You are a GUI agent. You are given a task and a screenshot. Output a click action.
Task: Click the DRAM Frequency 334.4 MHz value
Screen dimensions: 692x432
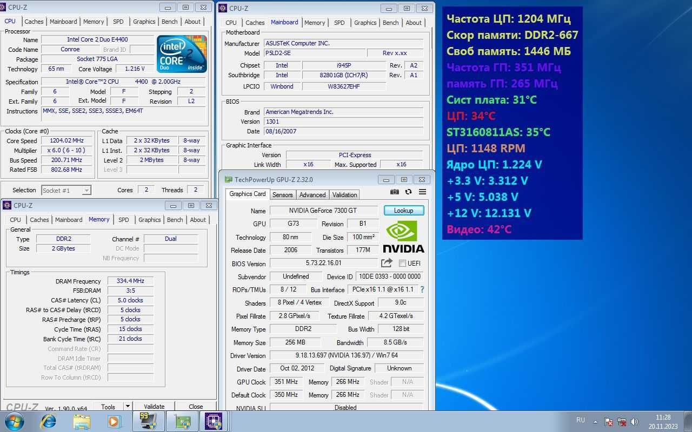tap(130, 281)
